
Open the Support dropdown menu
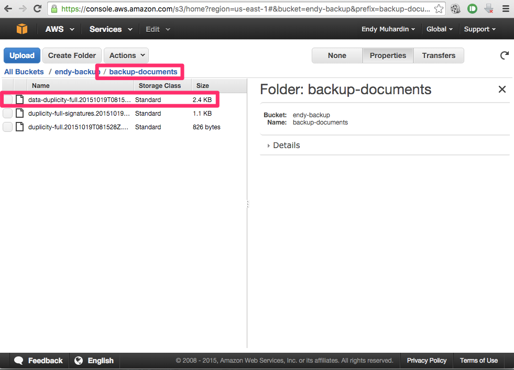479,29
